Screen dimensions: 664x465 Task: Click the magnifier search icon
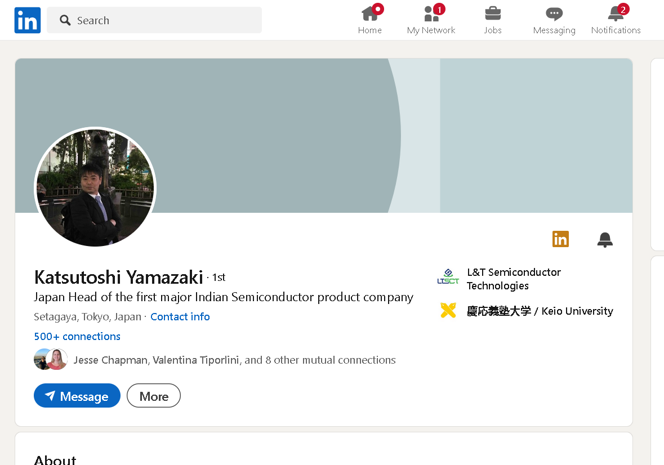coord(65,20)
